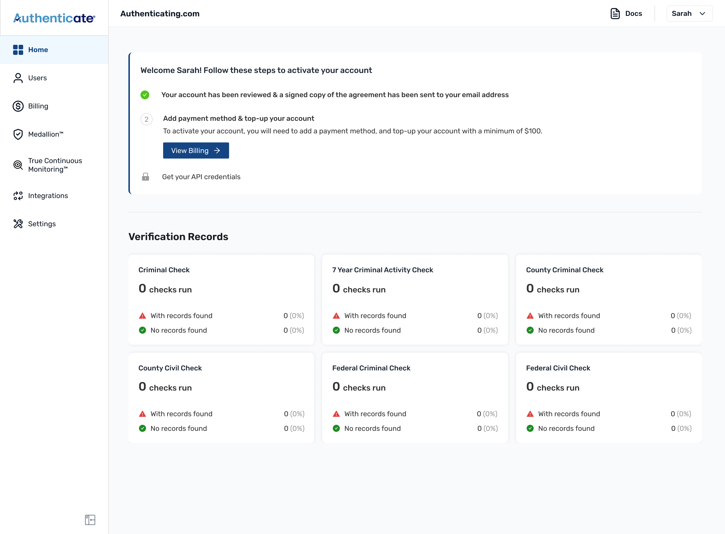Select the Criminal Check card title
The width and height of the screenshot is (725, 534).
(x=164, y=270)
